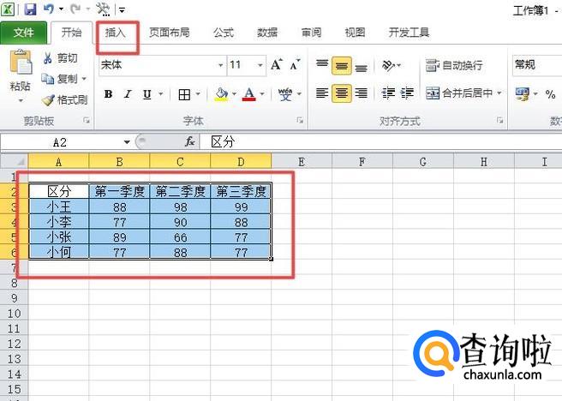The height and width of the screenshot is (401, 562).
Task: Click the 自动换行 wrap text button
Action: click(454, 66)
